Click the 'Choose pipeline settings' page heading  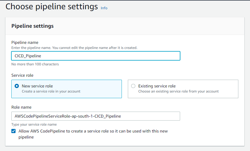52,7
